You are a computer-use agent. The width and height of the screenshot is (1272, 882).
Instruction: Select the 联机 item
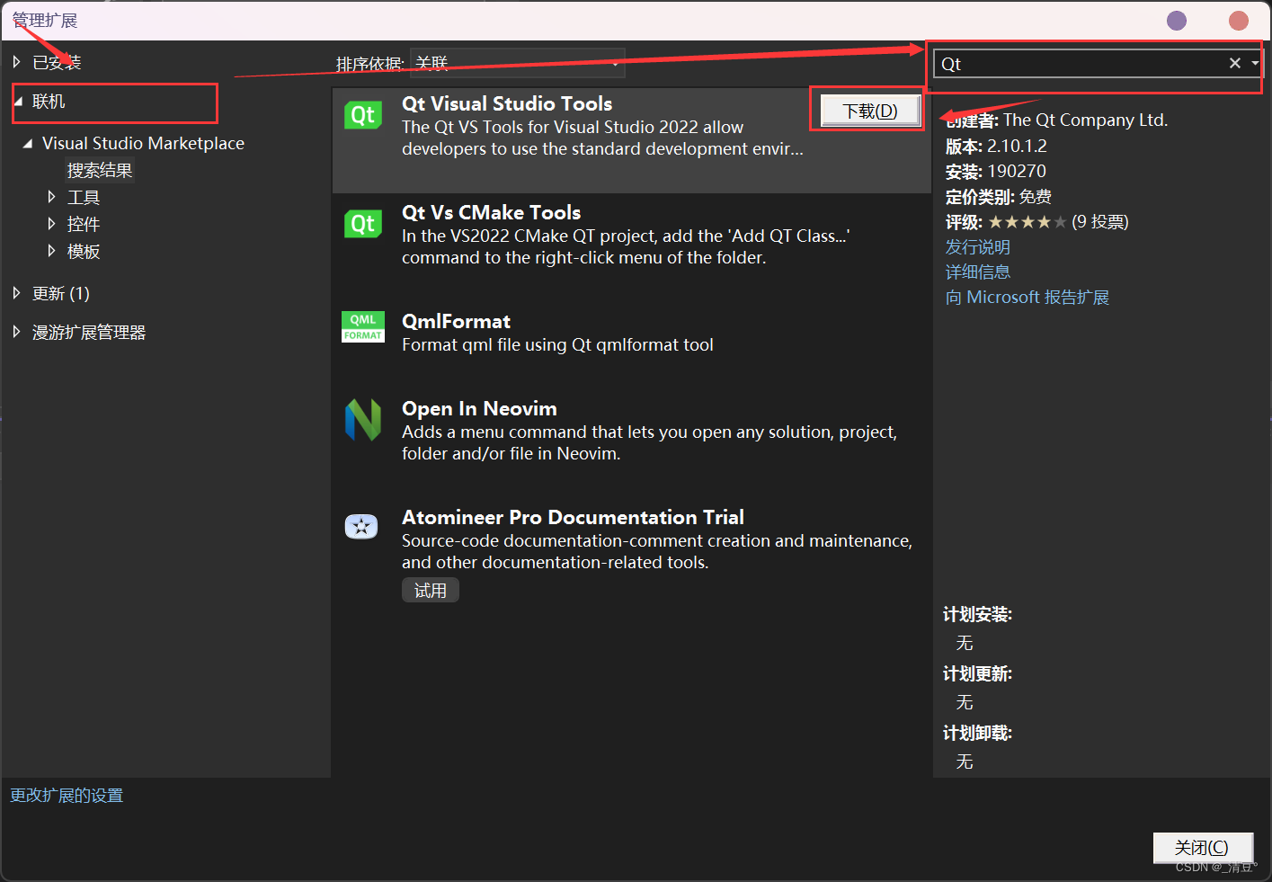pos(49,102)
